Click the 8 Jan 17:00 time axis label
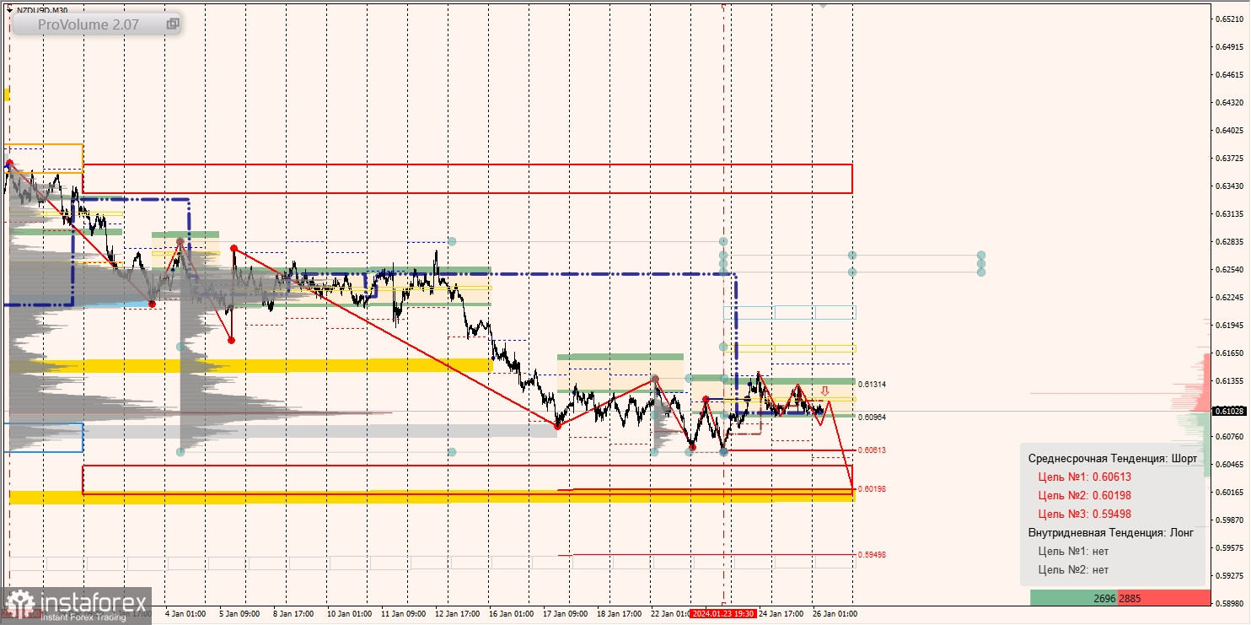1251x625 pixels. 293,614
